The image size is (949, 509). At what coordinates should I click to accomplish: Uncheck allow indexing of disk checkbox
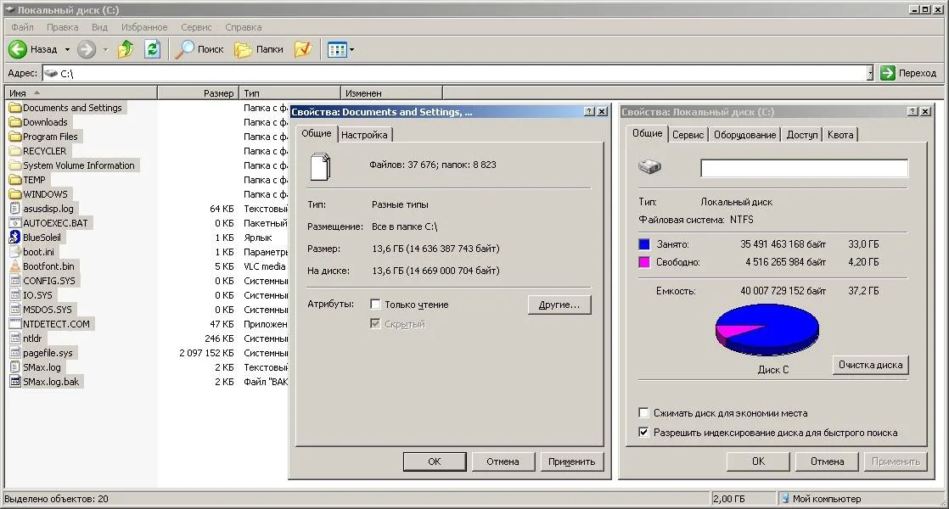[x=644, y=433]
